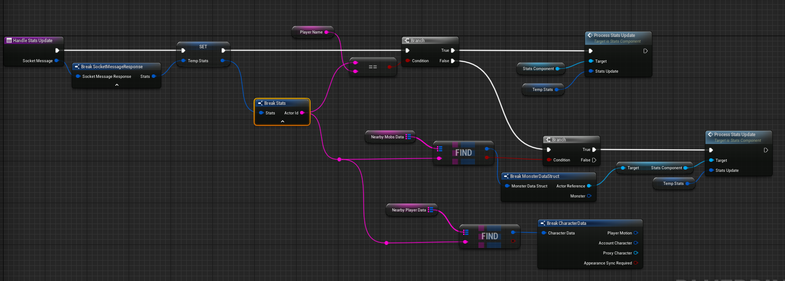
Task: Click the Appearance Sync Required boolean pin
Action: [x=636, y=263]
